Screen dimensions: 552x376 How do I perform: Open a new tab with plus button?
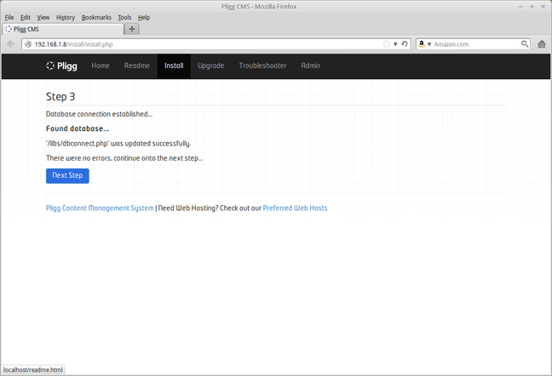click(x=132, y=29)
